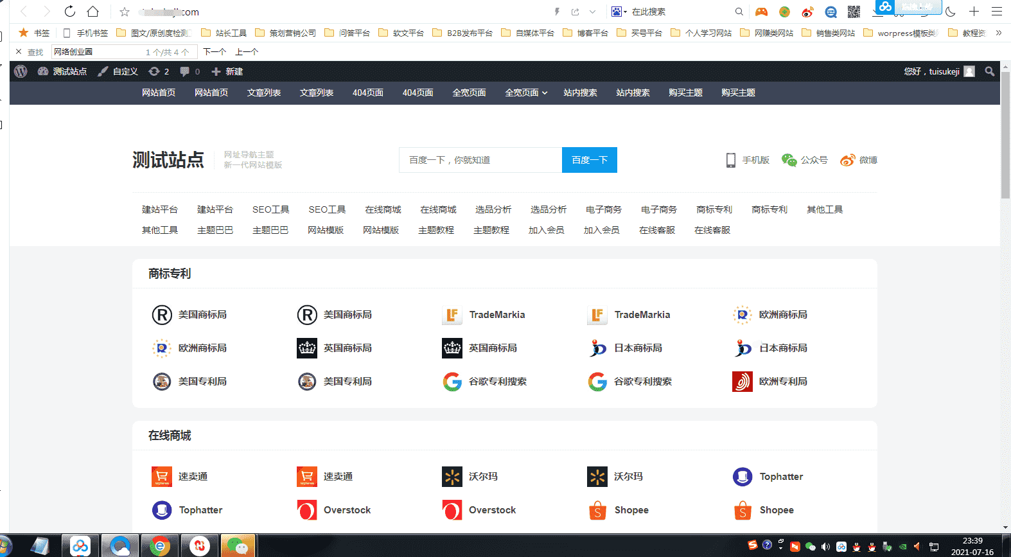Open the 公众号 WeChat icon link

[x=805, y=160]
